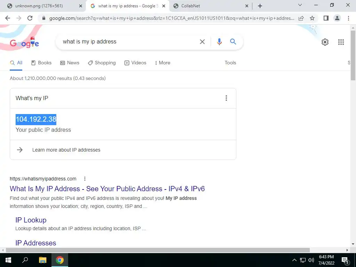Click the horizontal scrollbar at page bottom

tap(158, 250)
